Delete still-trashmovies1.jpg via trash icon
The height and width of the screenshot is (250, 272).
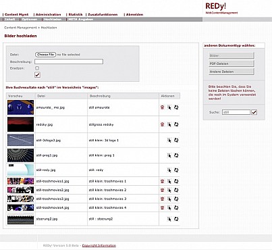[162, 181]
